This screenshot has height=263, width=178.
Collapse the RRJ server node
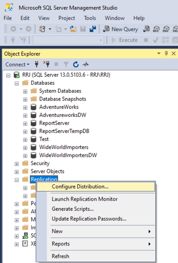coord(8,75)
